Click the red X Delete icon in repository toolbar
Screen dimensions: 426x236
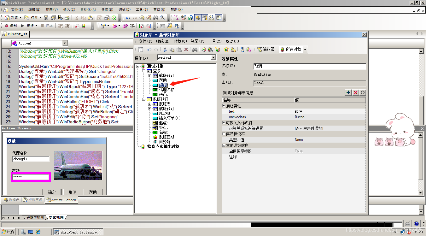[186, 50]
